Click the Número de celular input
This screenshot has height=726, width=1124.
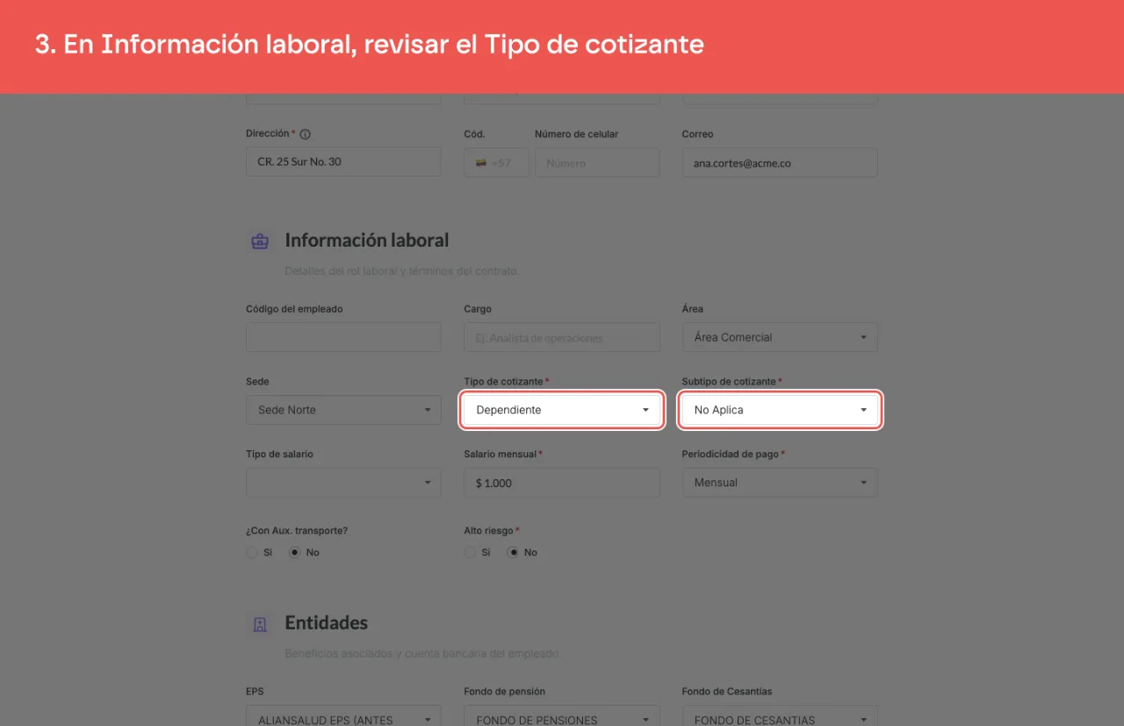597,162
